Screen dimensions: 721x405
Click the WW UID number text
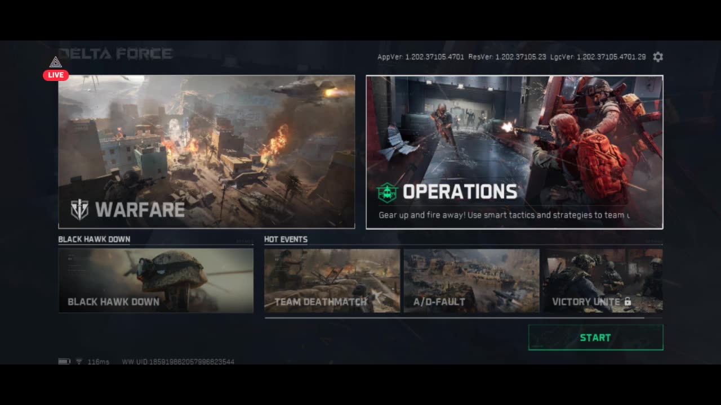178,362
